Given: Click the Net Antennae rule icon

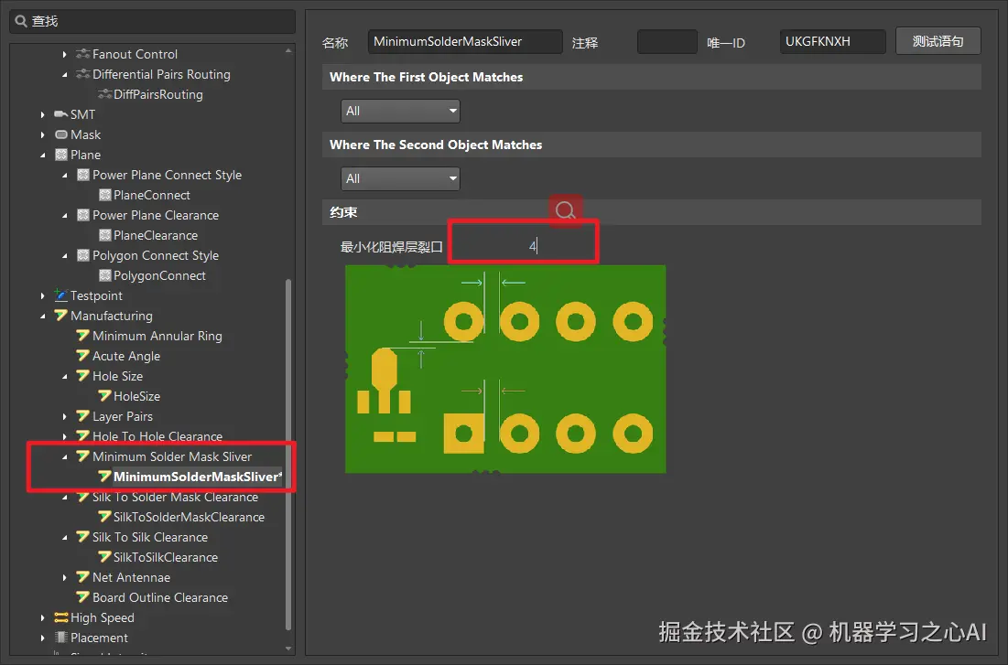Looking at the screenshot, I should [82, 577].
